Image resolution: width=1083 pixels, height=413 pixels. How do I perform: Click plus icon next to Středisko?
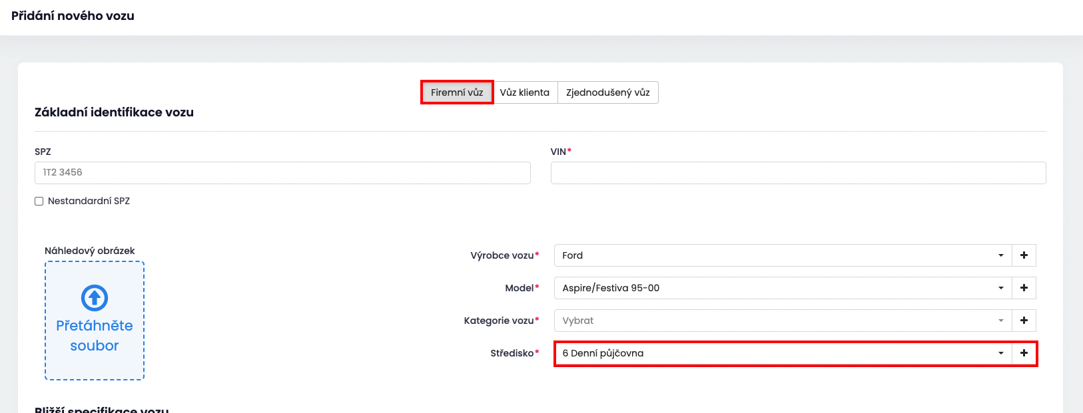click(x=1024, y=353)
